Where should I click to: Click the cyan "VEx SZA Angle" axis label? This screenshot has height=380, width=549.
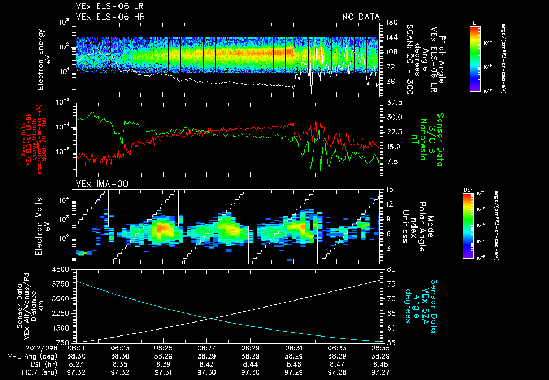pos(421,306)
